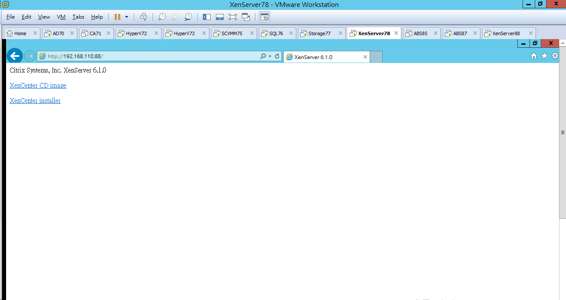Toggle the thumbnail bar icon
The width and height of the screenshot is (566, 300).
[220, 17]
